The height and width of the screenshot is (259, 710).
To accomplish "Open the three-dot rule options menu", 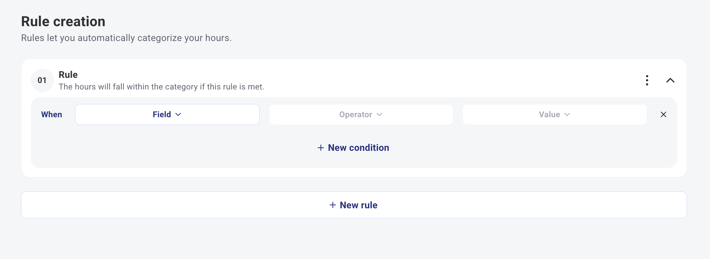I will (647, 80).
